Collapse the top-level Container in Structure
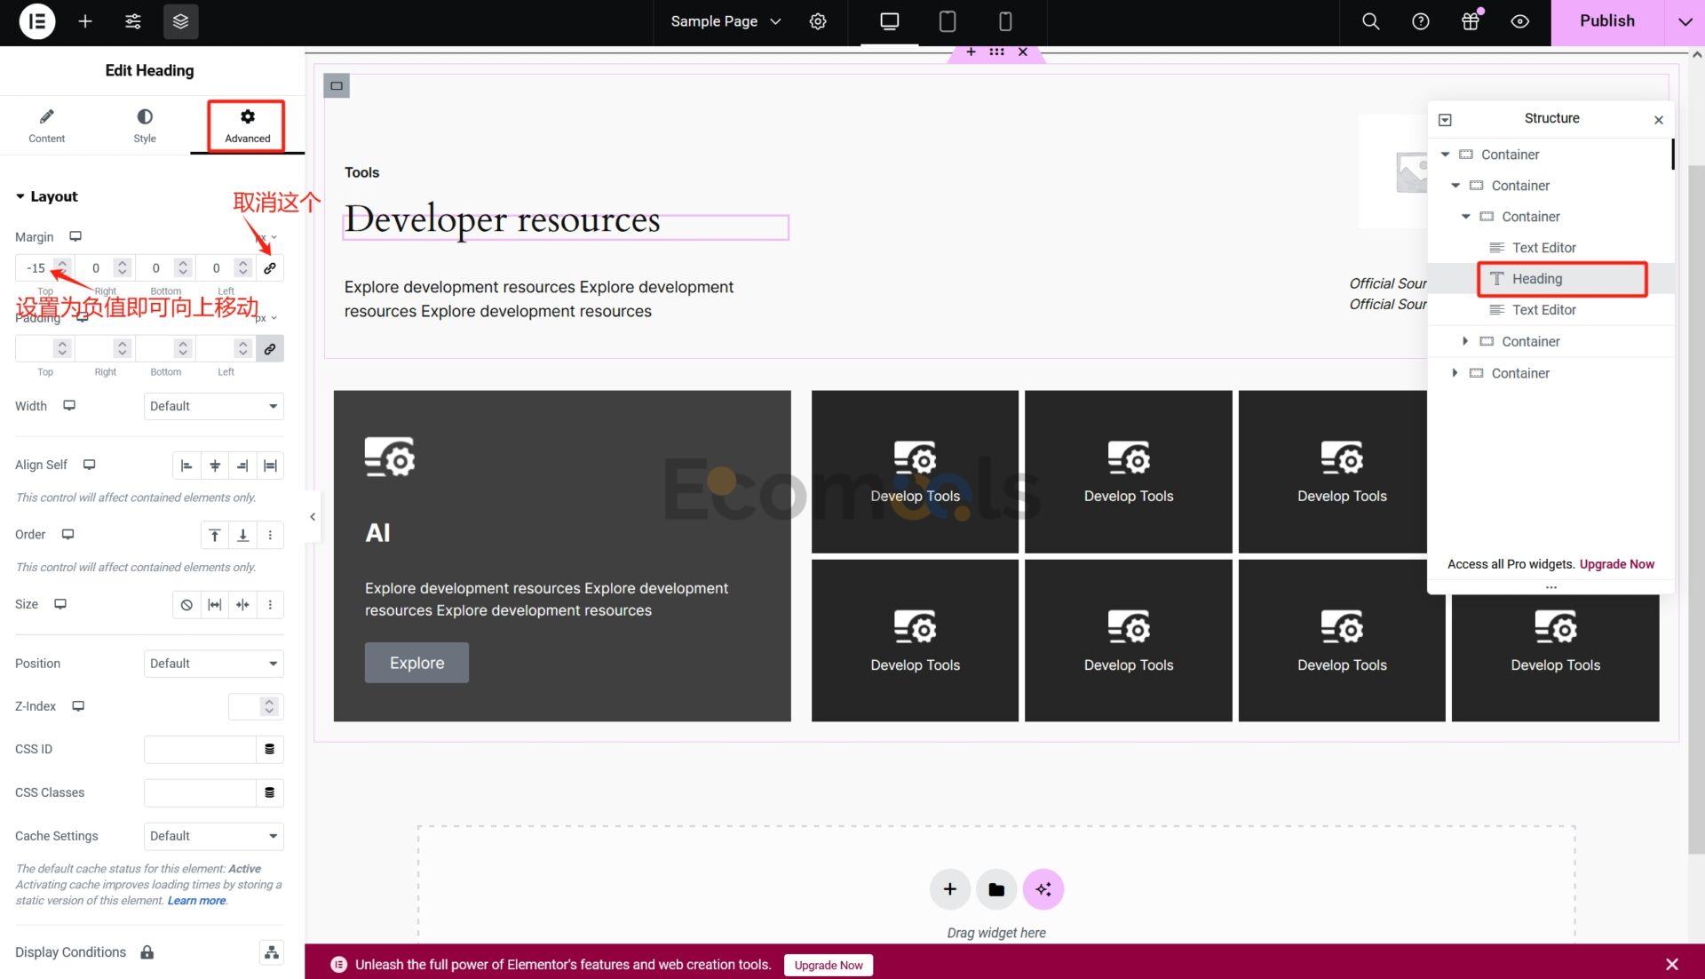This screenshot has width=1705, height=979. tap(1445, 155)
